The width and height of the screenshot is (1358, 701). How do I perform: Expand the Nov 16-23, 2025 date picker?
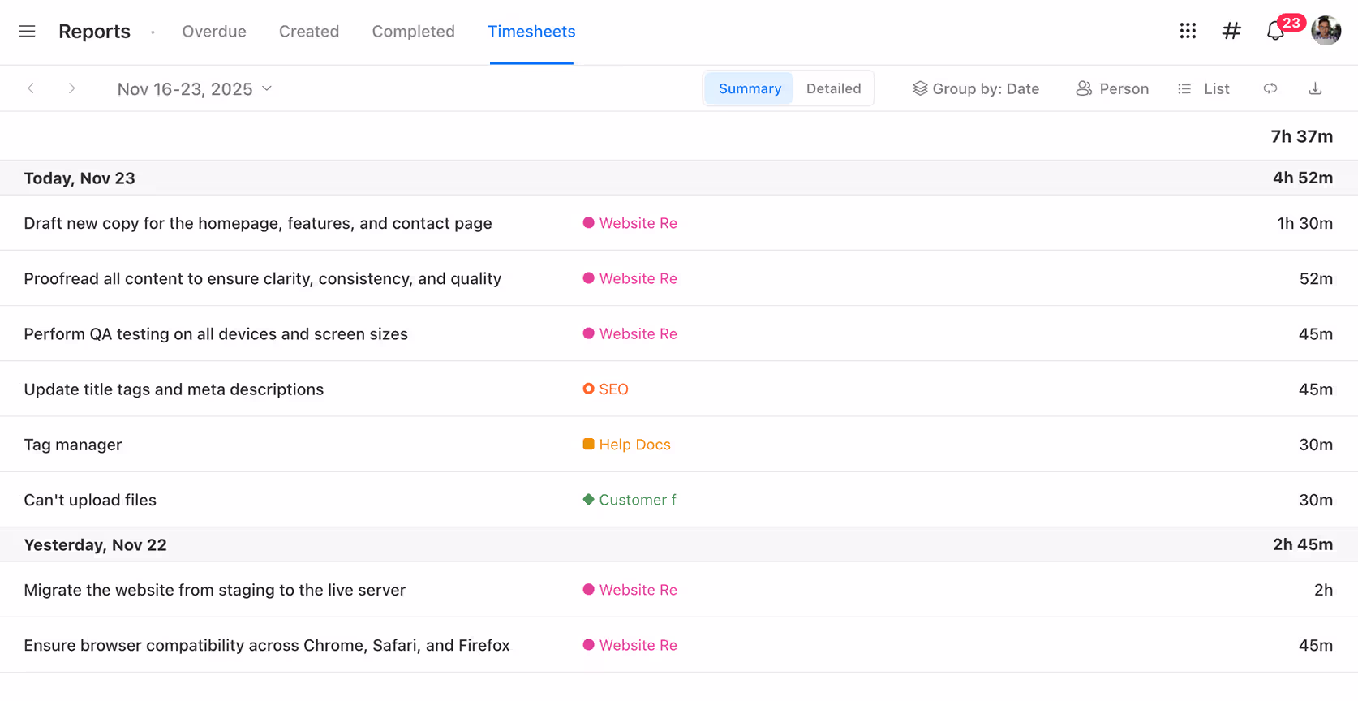195,89
